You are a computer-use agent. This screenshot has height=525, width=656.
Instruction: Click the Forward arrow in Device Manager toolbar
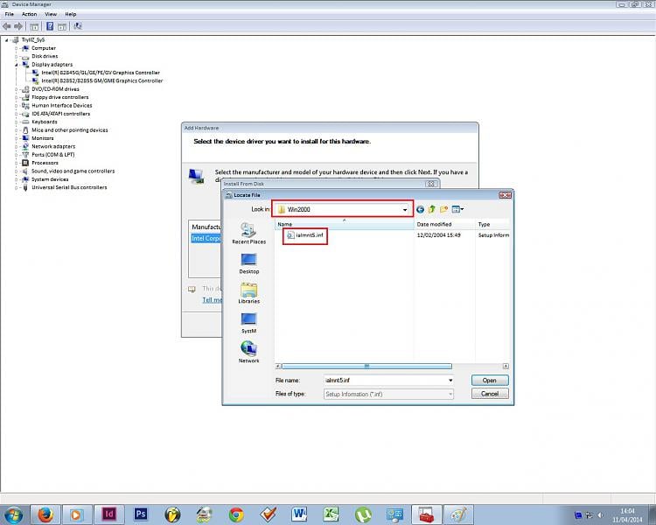pyautogui.click(x=18, y=26)
